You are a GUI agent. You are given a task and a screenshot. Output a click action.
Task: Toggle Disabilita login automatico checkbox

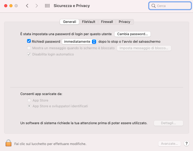point(29,54)
